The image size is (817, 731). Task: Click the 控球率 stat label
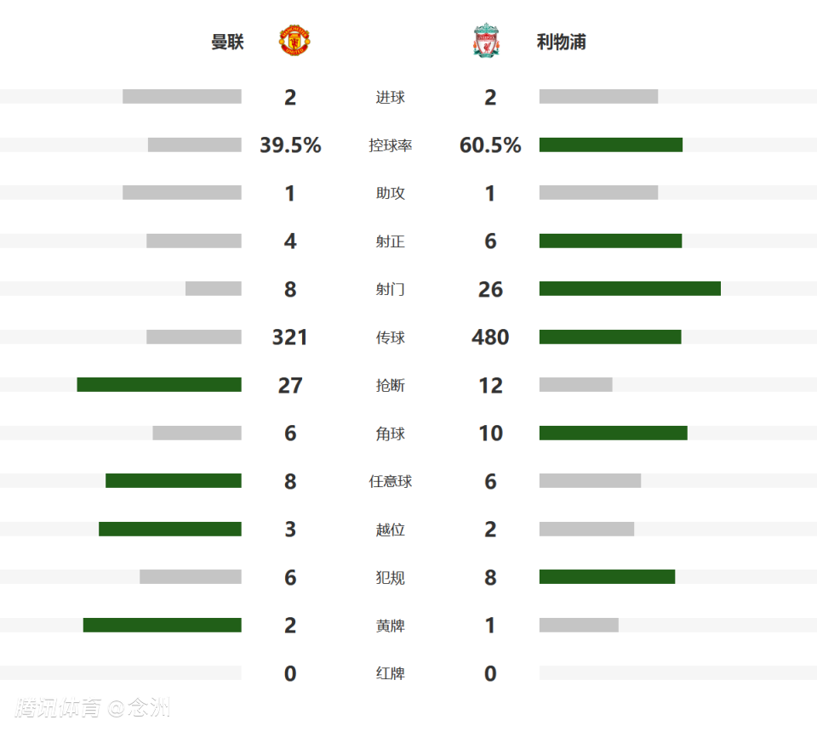pos(391,145)
